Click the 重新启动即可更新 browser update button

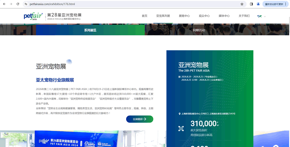pos(276,4)
